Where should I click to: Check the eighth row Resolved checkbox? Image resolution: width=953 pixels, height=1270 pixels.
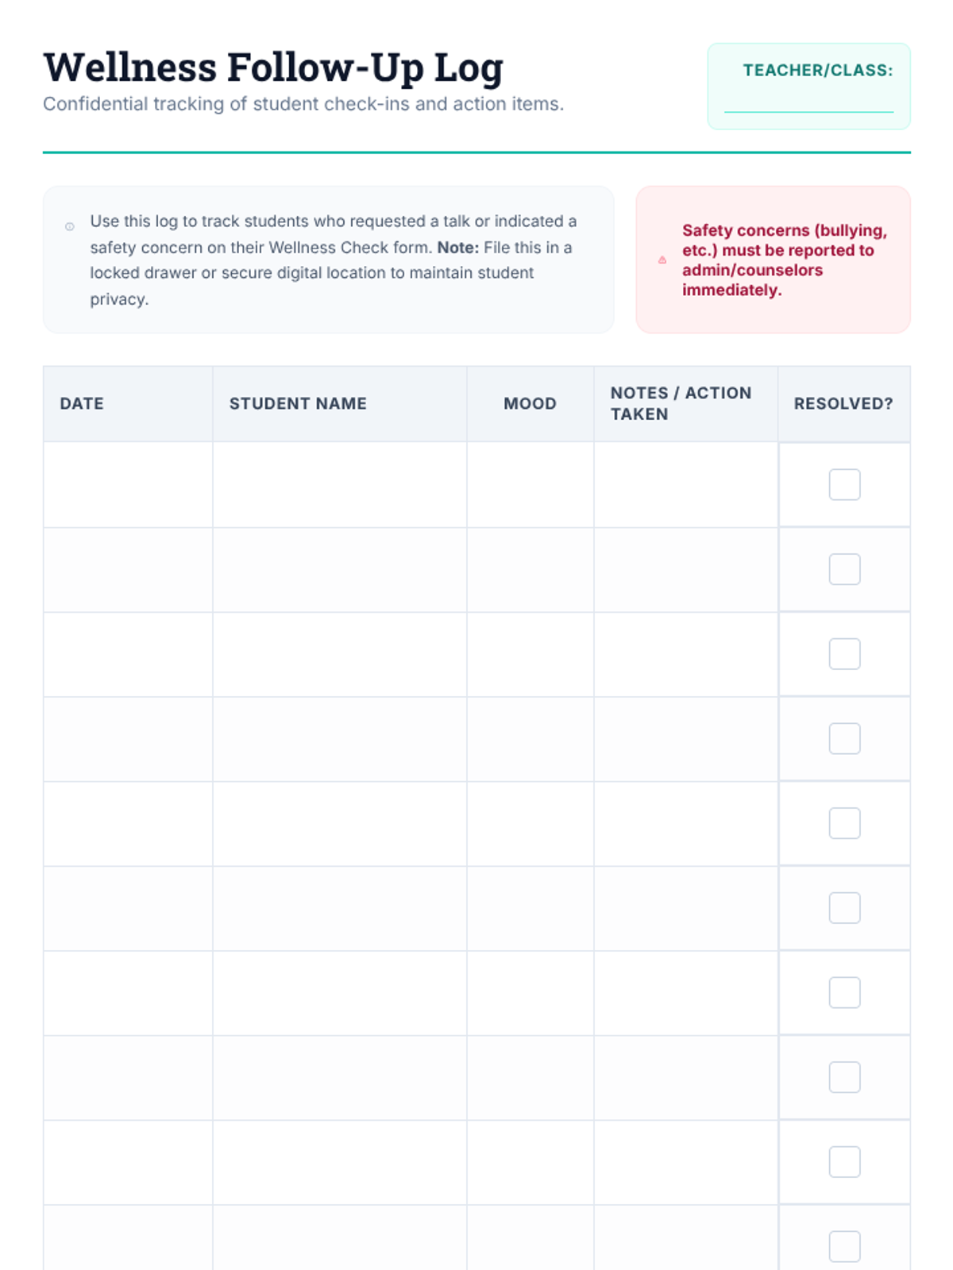pyautogui.click(x=844, y=1077)
